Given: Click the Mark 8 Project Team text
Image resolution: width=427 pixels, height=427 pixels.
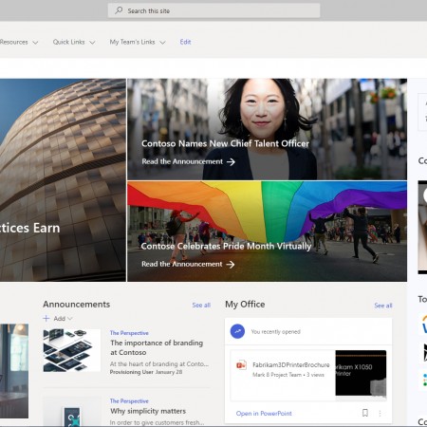Looking at the screenshot, I should point(277,375).
